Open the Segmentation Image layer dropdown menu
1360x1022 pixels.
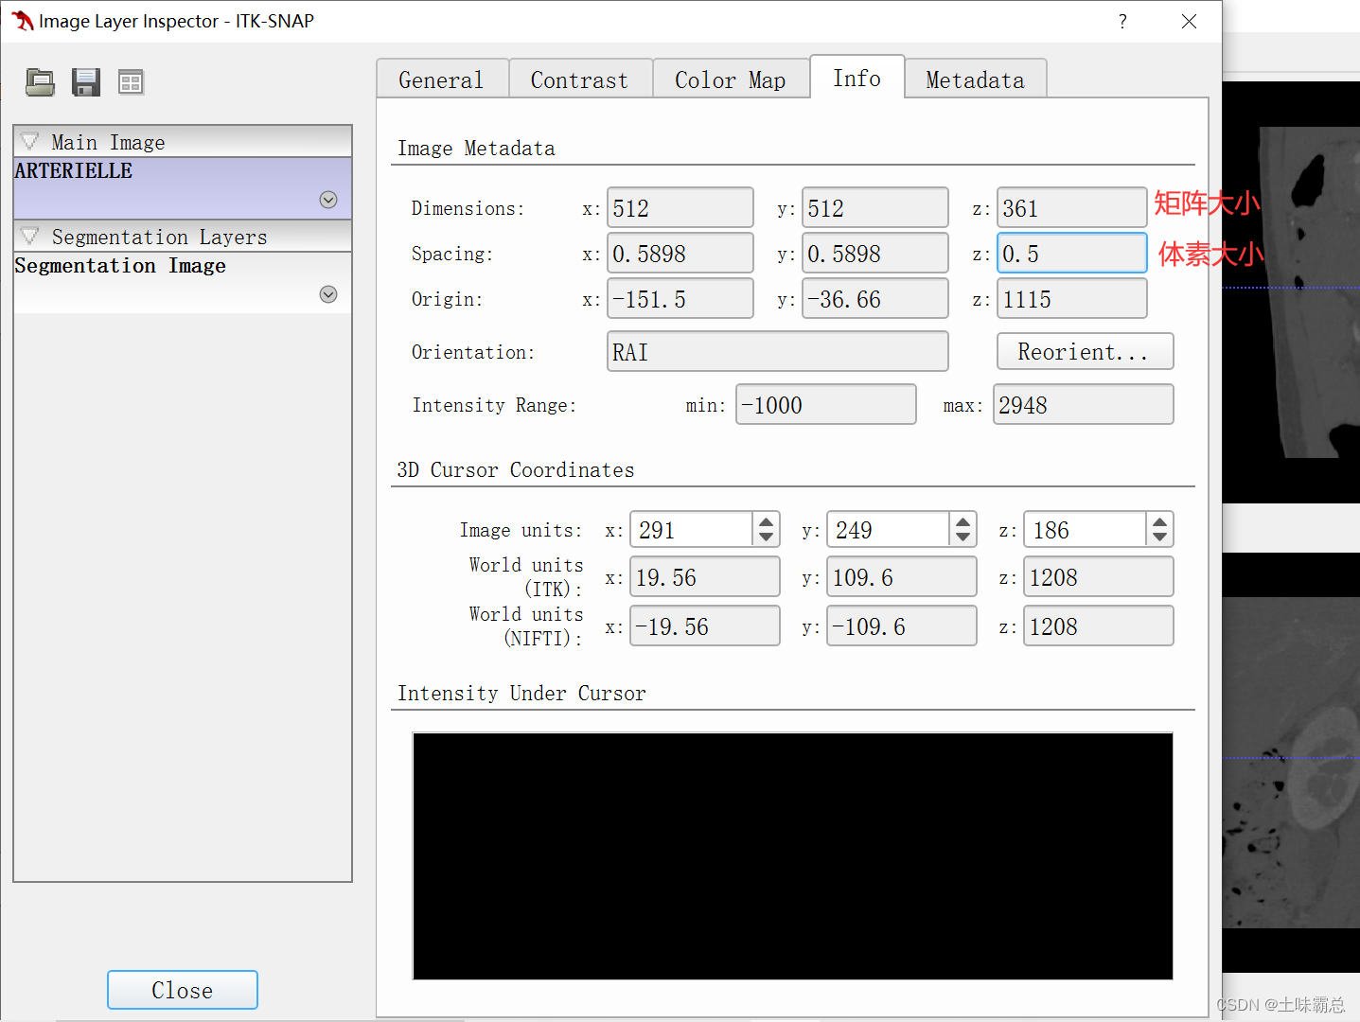tap(328, 294)
